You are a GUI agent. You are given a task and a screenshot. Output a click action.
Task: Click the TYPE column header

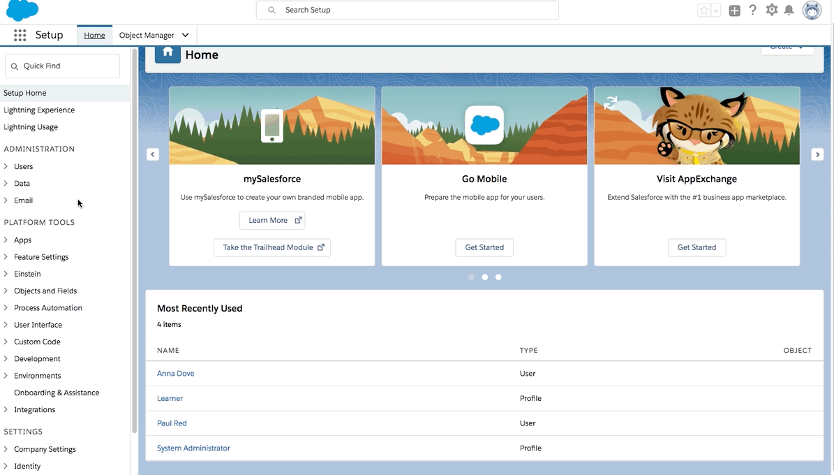pos(529,351)
